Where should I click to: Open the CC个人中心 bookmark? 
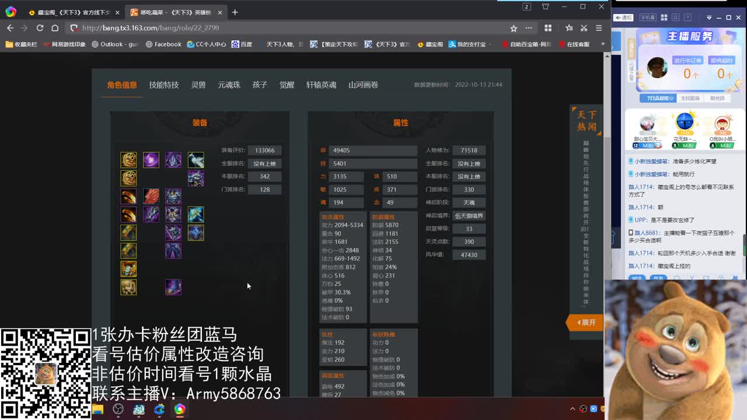click(206, 44)
